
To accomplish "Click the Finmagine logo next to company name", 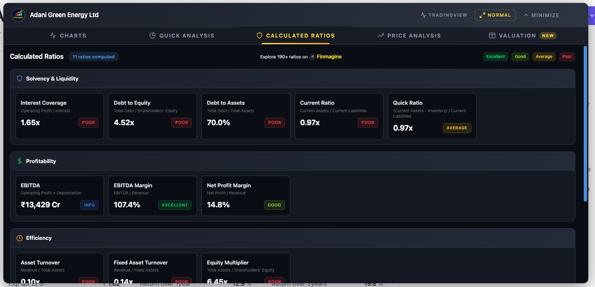I will pos(18,15).
